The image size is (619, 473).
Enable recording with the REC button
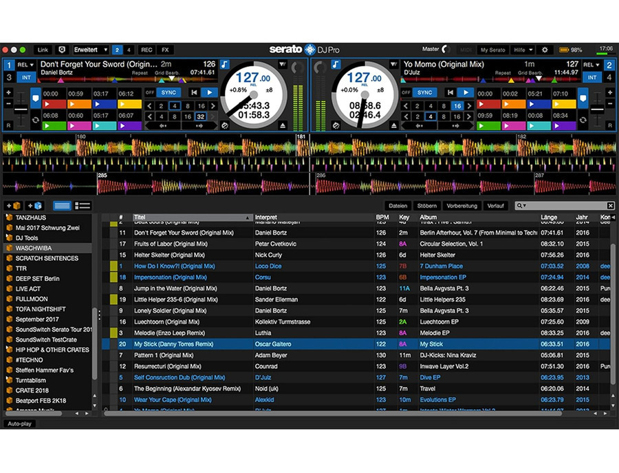(146, 50)
